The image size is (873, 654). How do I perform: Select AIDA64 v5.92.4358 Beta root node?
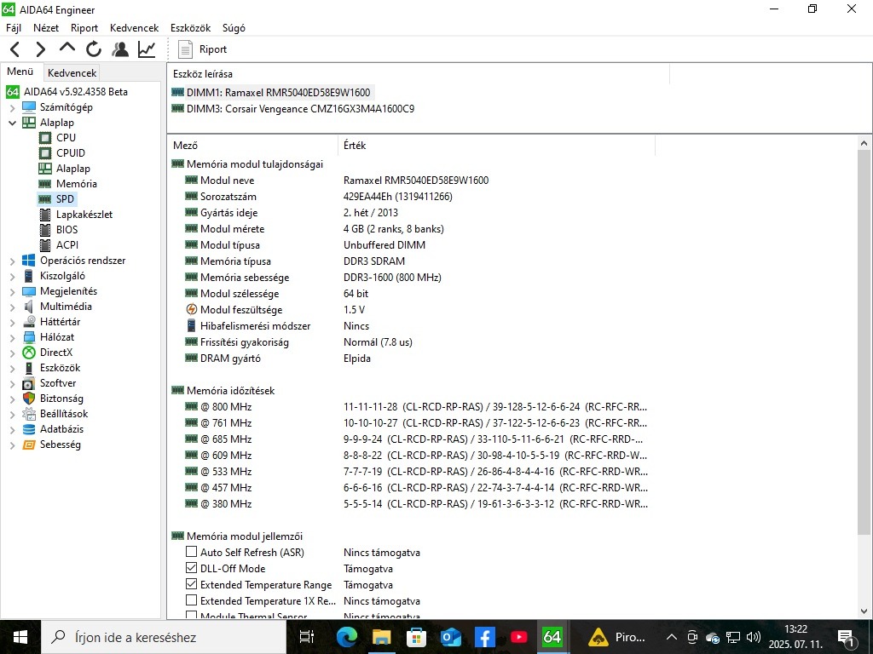[x=75, y=92]
